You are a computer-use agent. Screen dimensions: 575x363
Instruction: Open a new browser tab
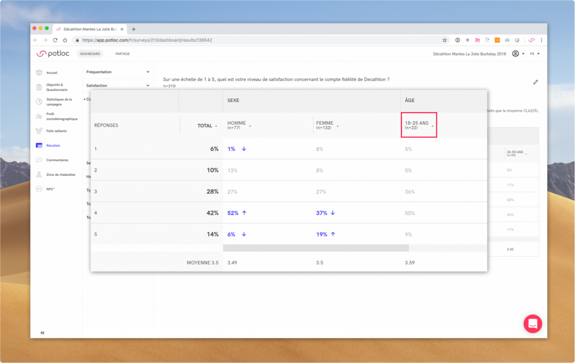134,29
